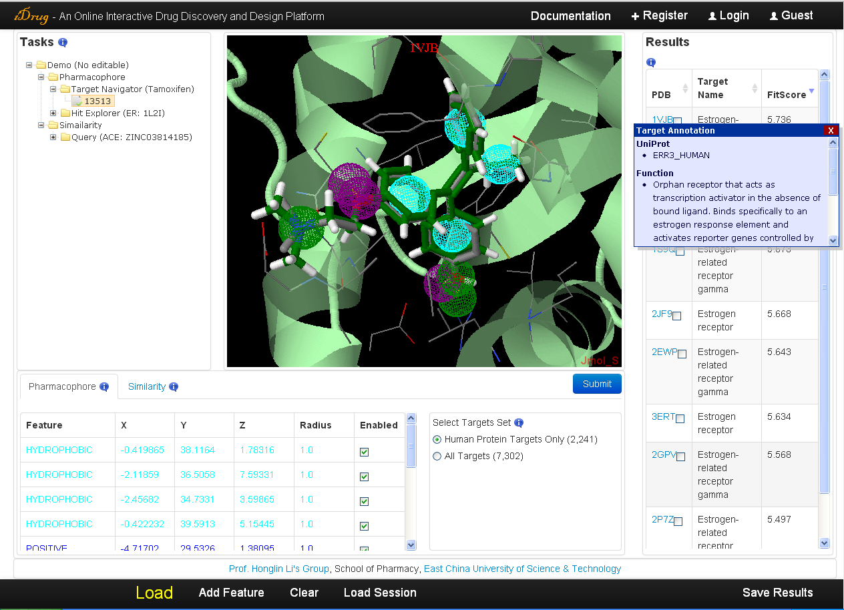Click Target Annotation popup scroll down arrow

833,240
